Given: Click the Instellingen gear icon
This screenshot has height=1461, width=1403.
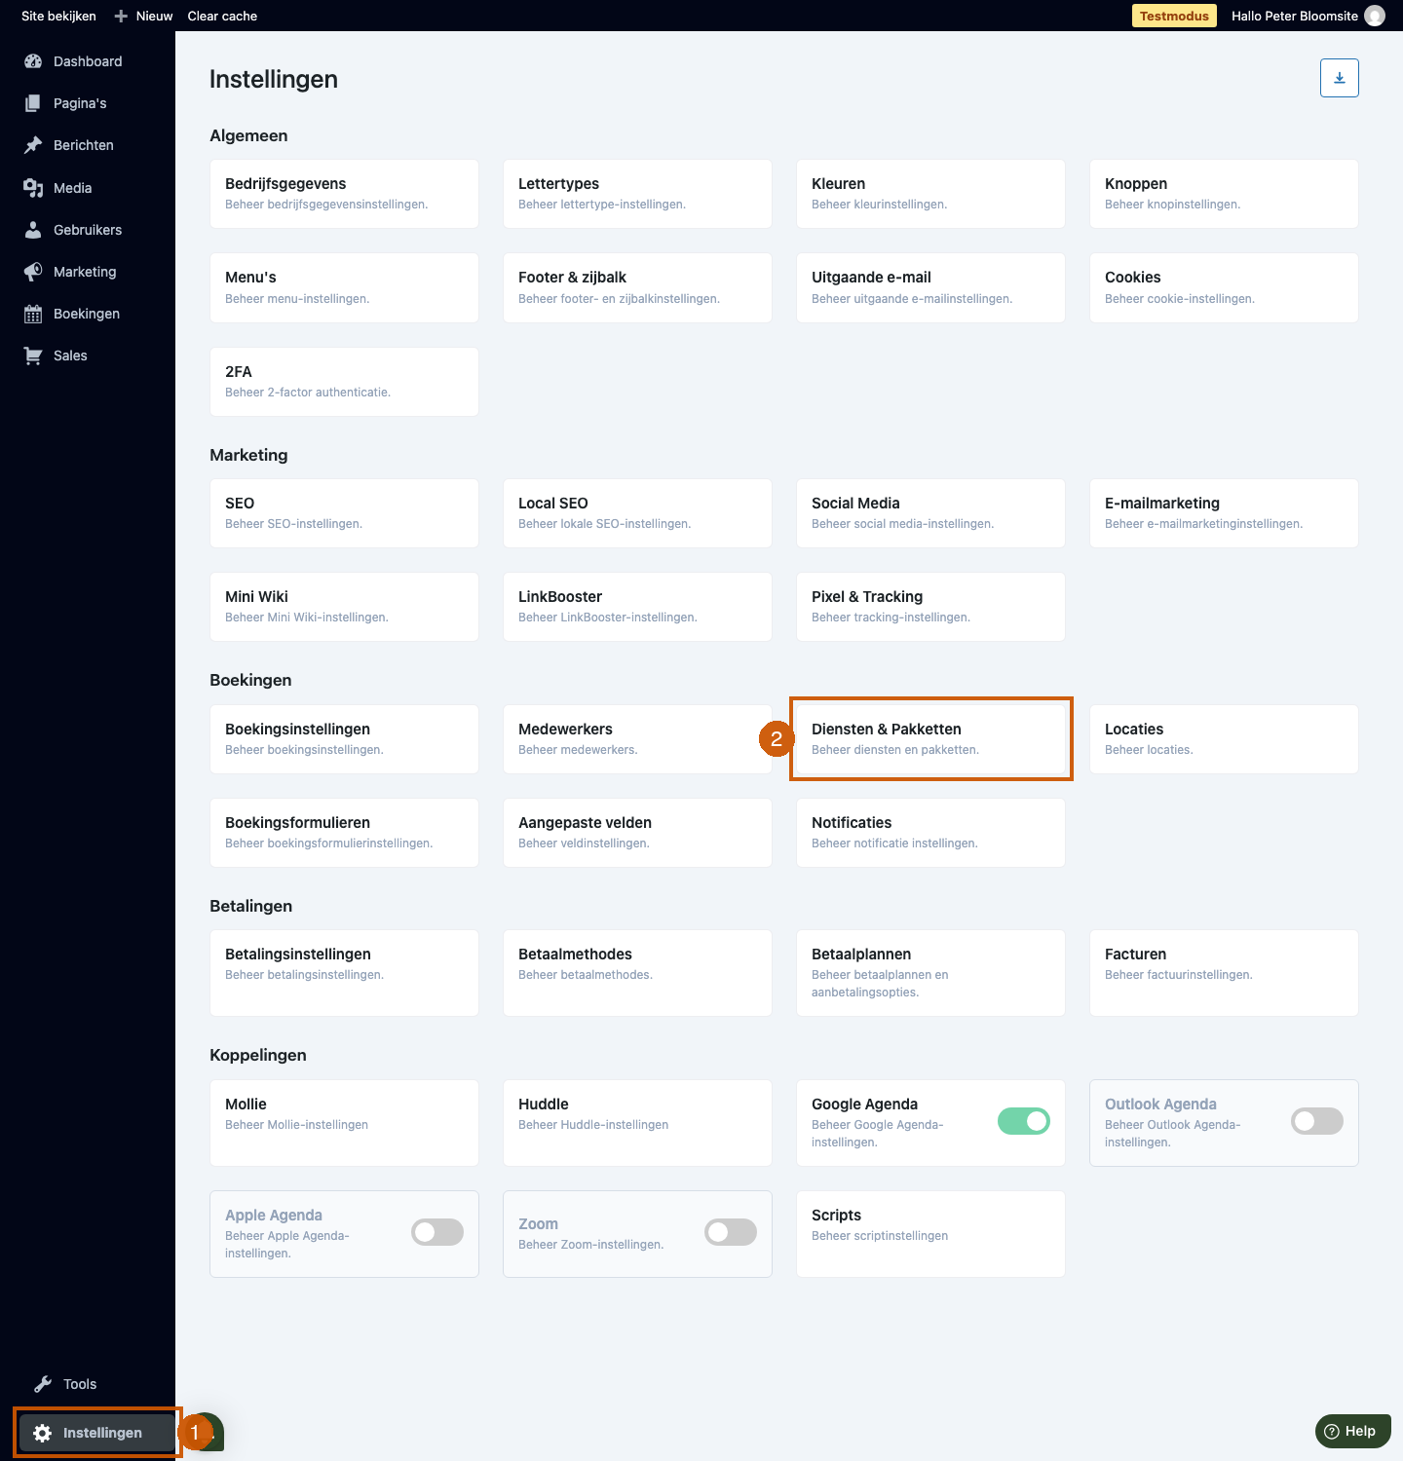Looking at the screenshot, I should click(42, 1433).
